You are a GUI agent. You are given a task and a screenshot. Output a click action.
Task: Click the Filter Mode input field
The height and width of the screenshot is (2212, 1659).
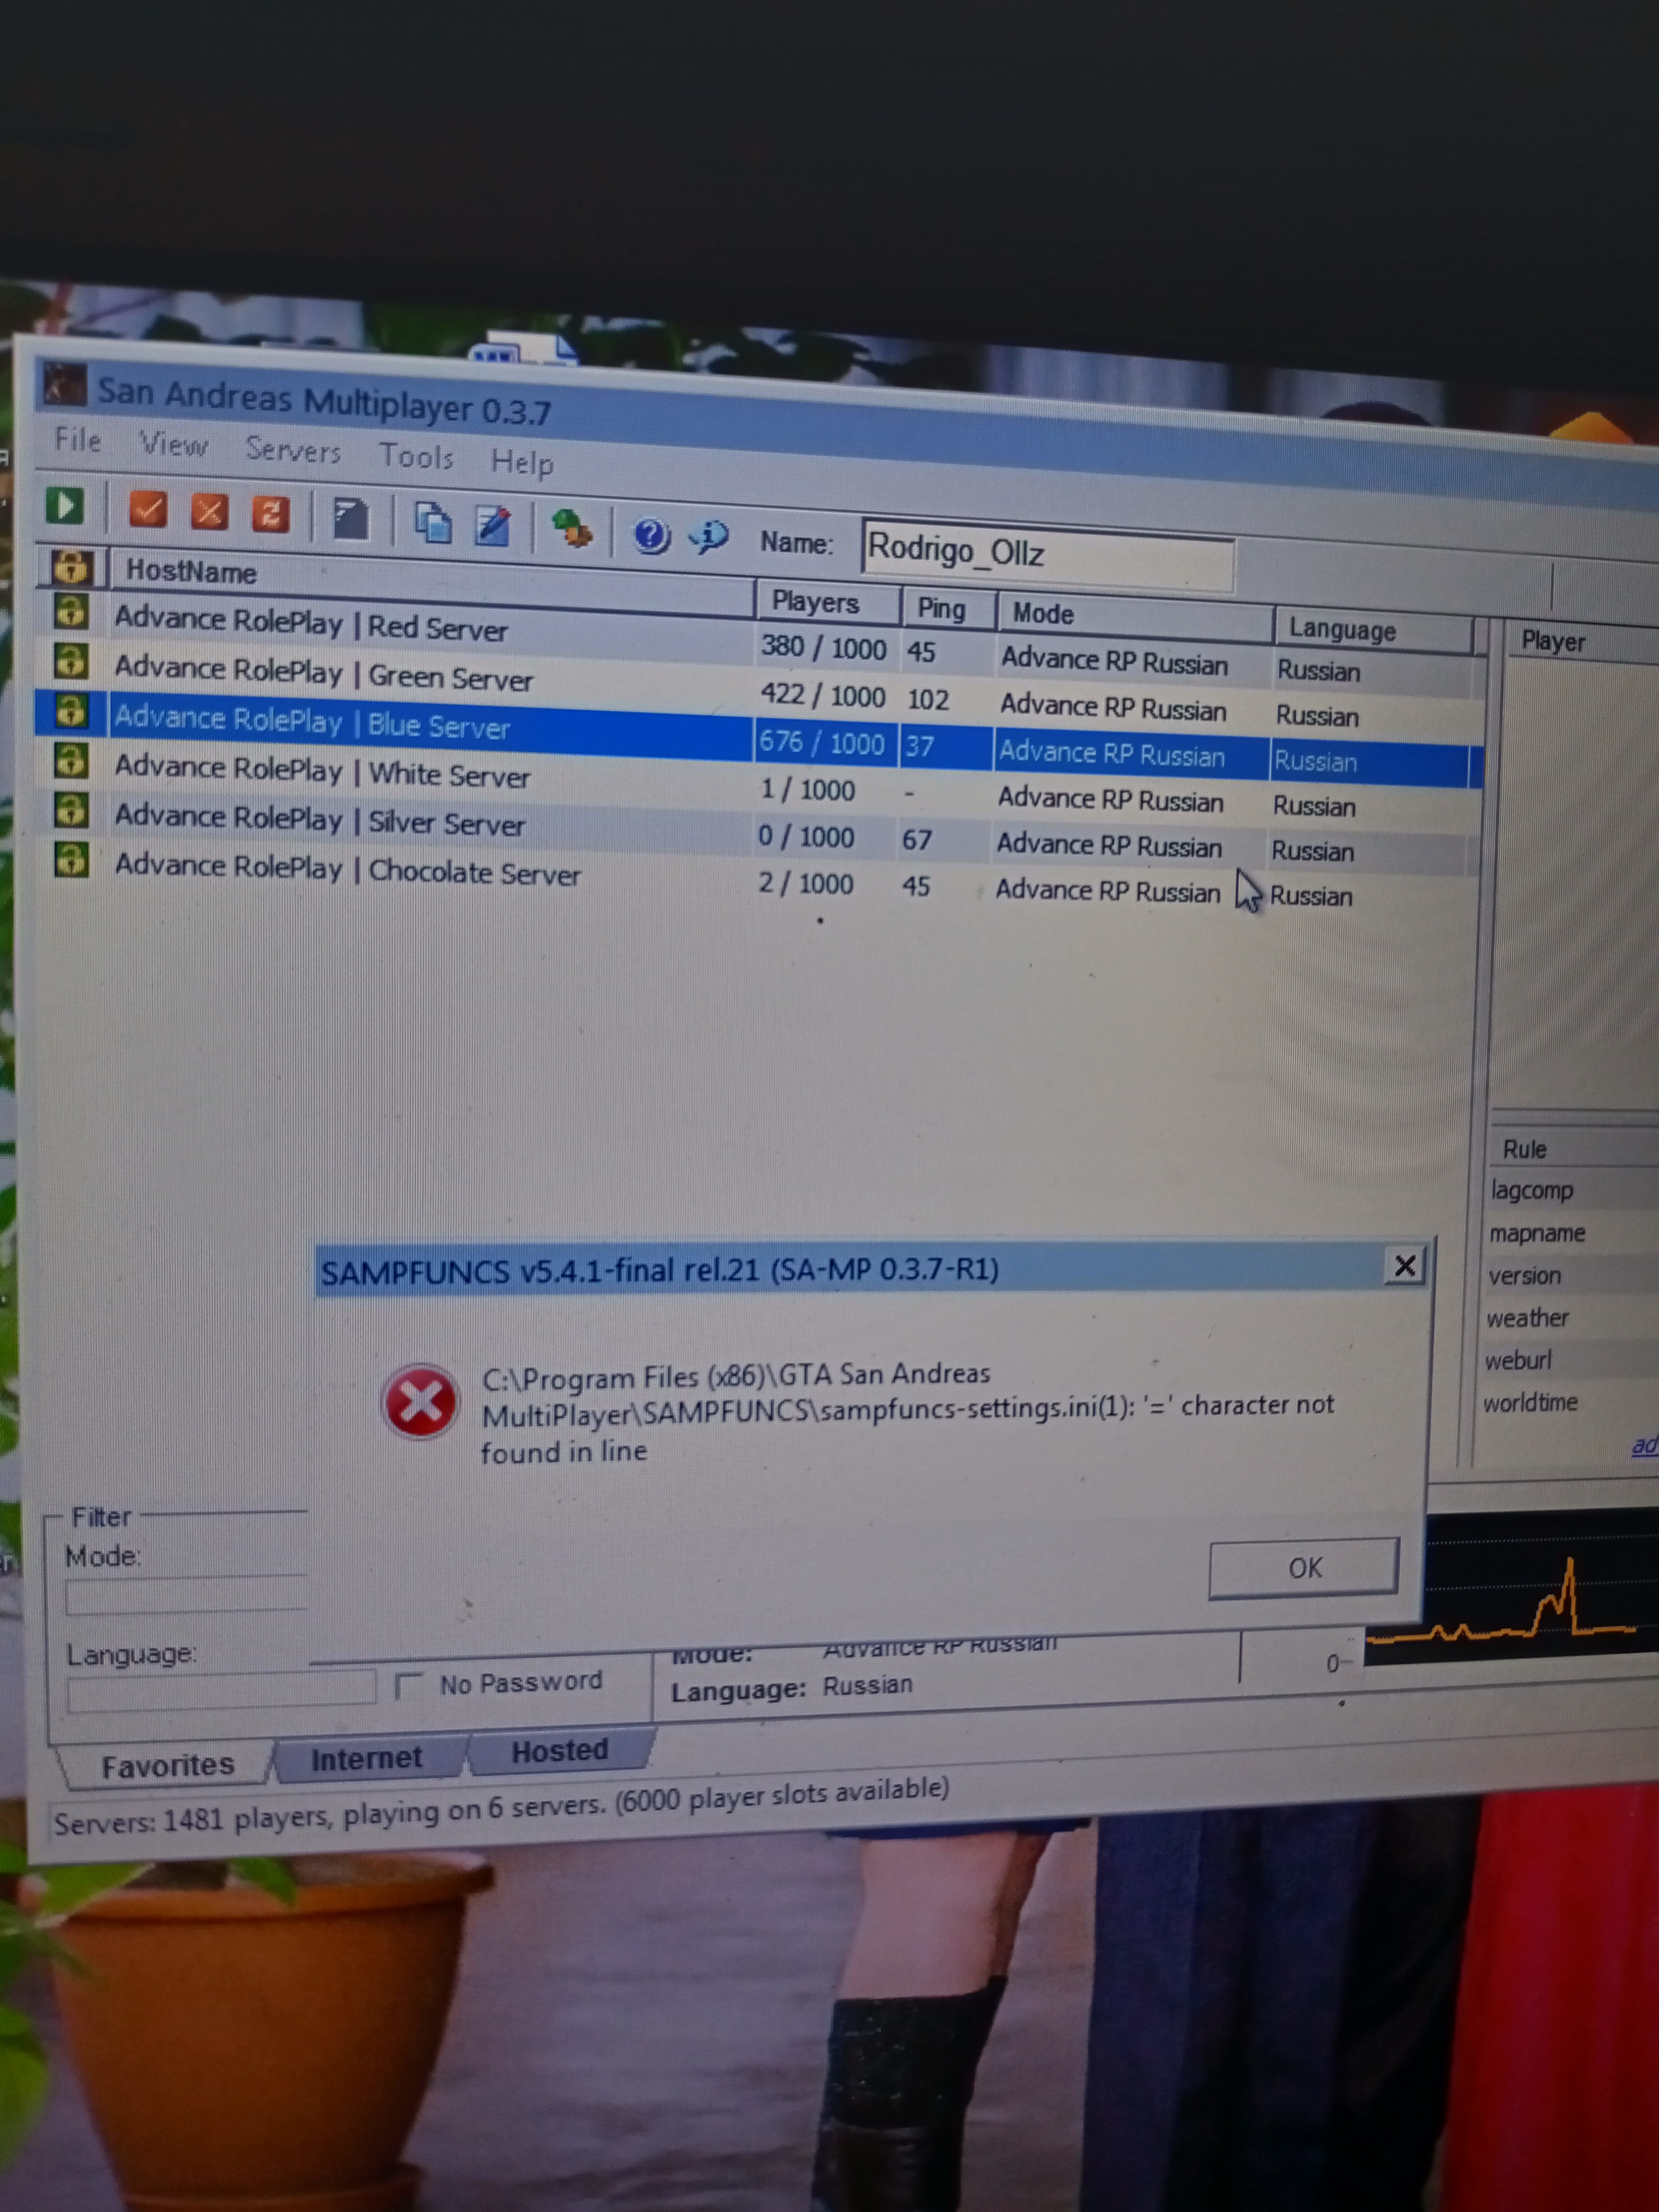tap(186, 1597)
